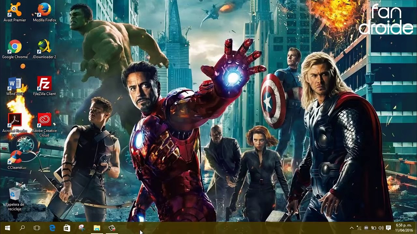Select the CCleaner desktop shortcut
Viewport: 417px width, 234px height.
(x=15, y=160)
